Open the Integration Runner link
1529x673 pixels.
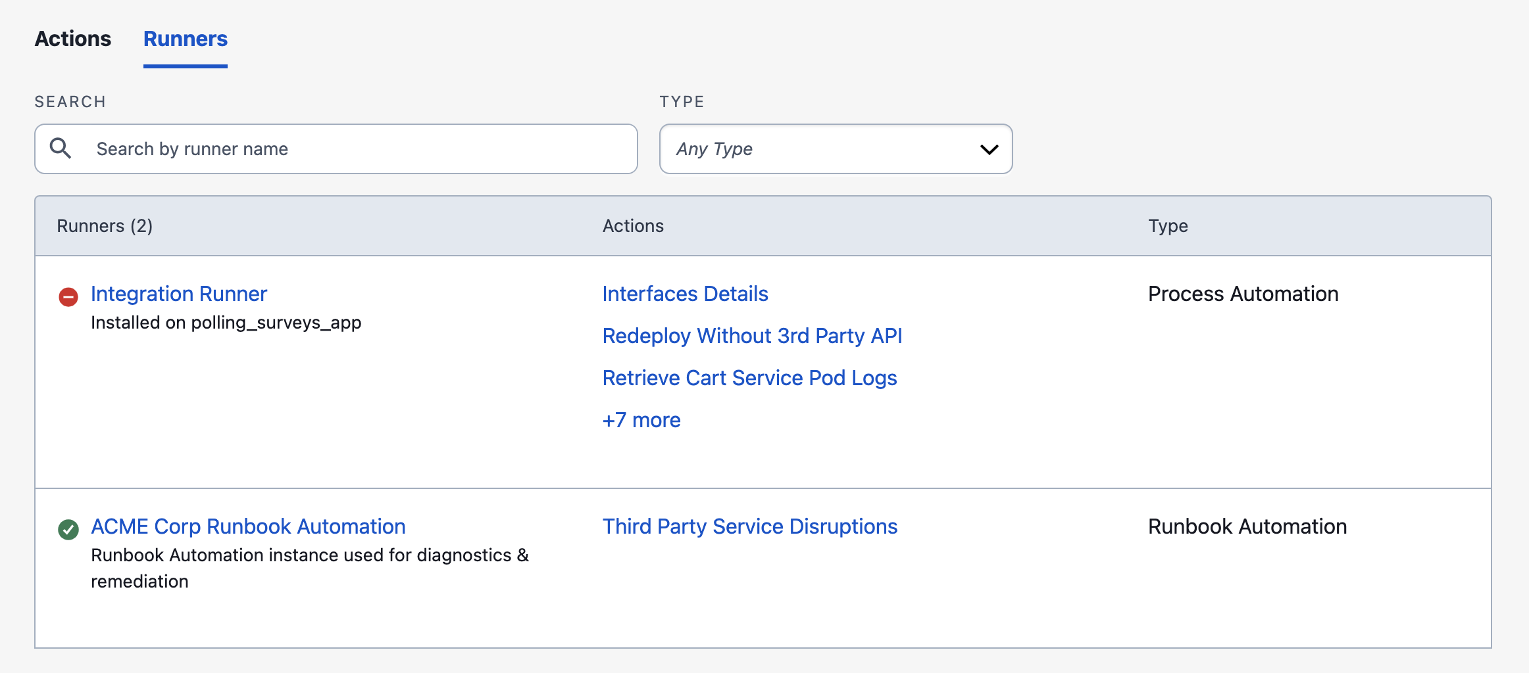[179, 294]
